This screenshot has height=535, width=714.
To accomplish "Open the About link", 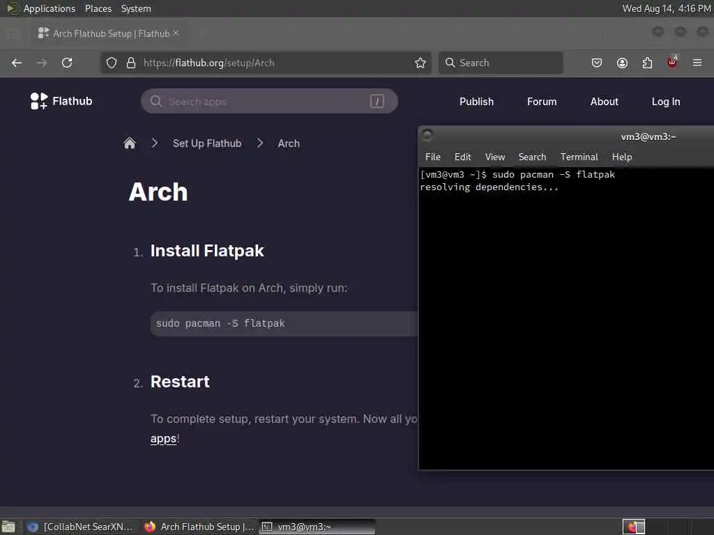I will click(605, 102).
